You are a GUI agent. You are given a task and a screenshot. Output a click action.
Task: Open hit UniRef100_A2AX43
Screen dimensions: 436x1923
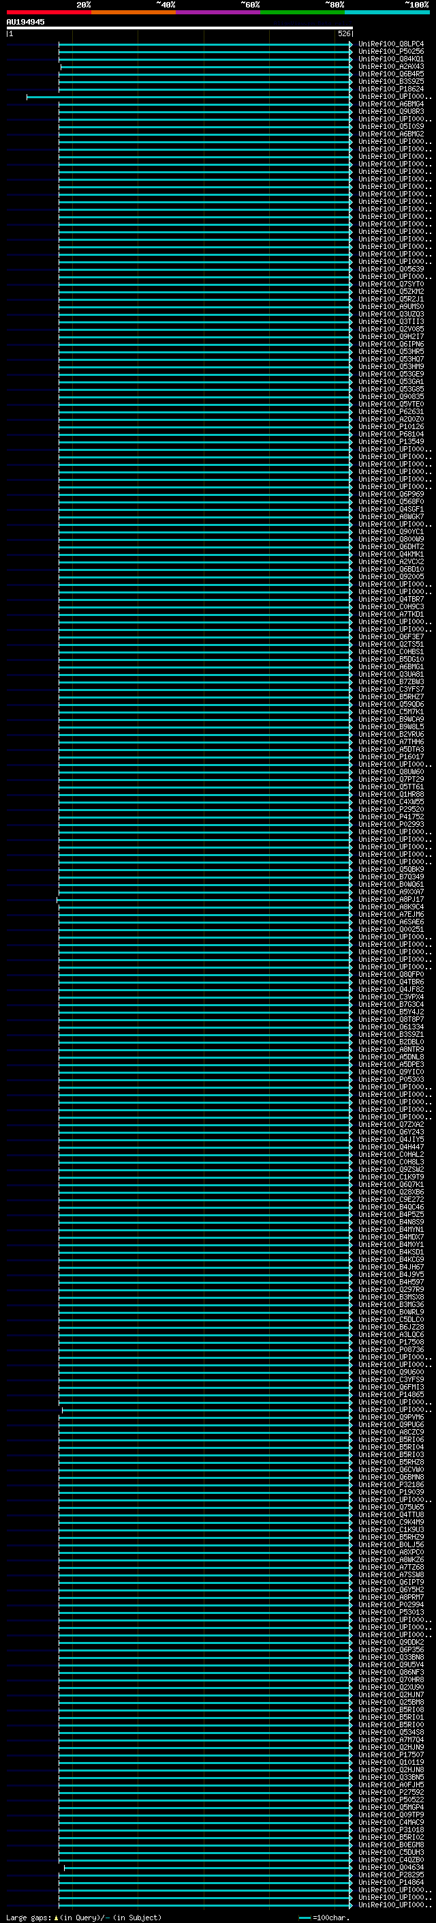(x=391, y=66)
